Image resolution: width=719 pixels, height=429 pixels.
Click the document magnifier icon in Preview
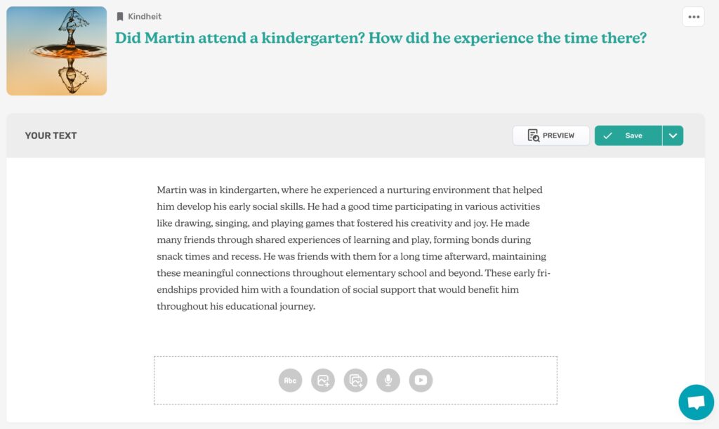point(534,136)
